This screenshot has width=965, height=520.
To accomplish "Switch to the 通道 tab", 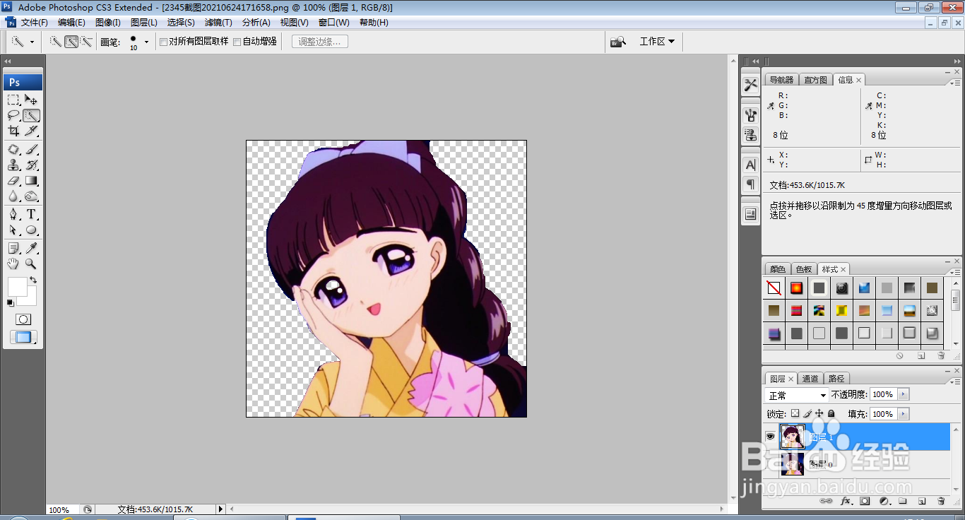I will point(810,379).
